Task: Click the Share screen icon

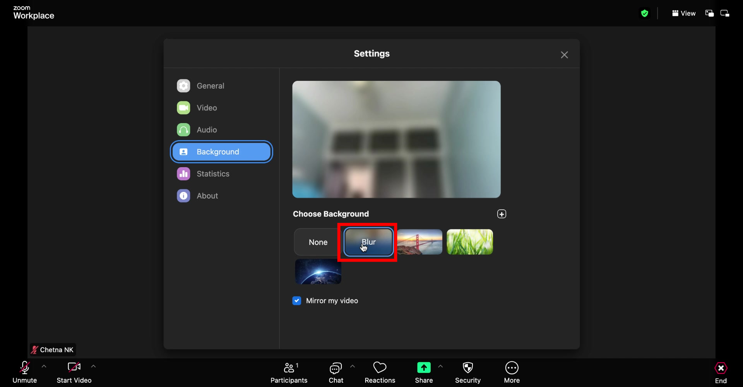Action: pos(424,368)
